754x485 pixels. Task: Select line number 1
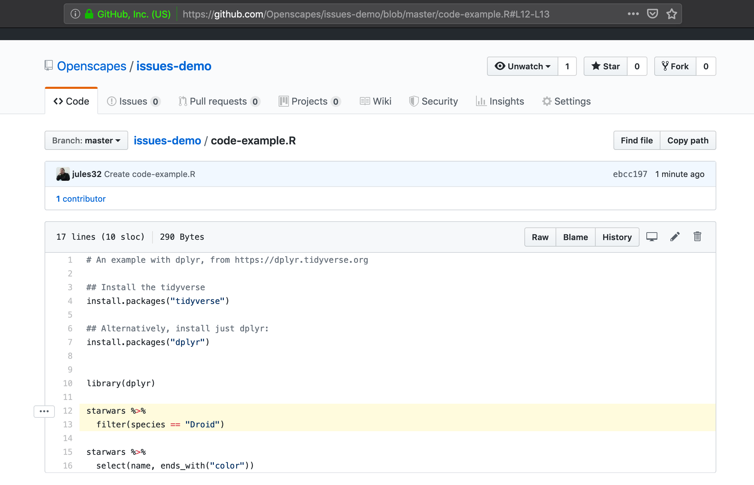click(70, 260)
